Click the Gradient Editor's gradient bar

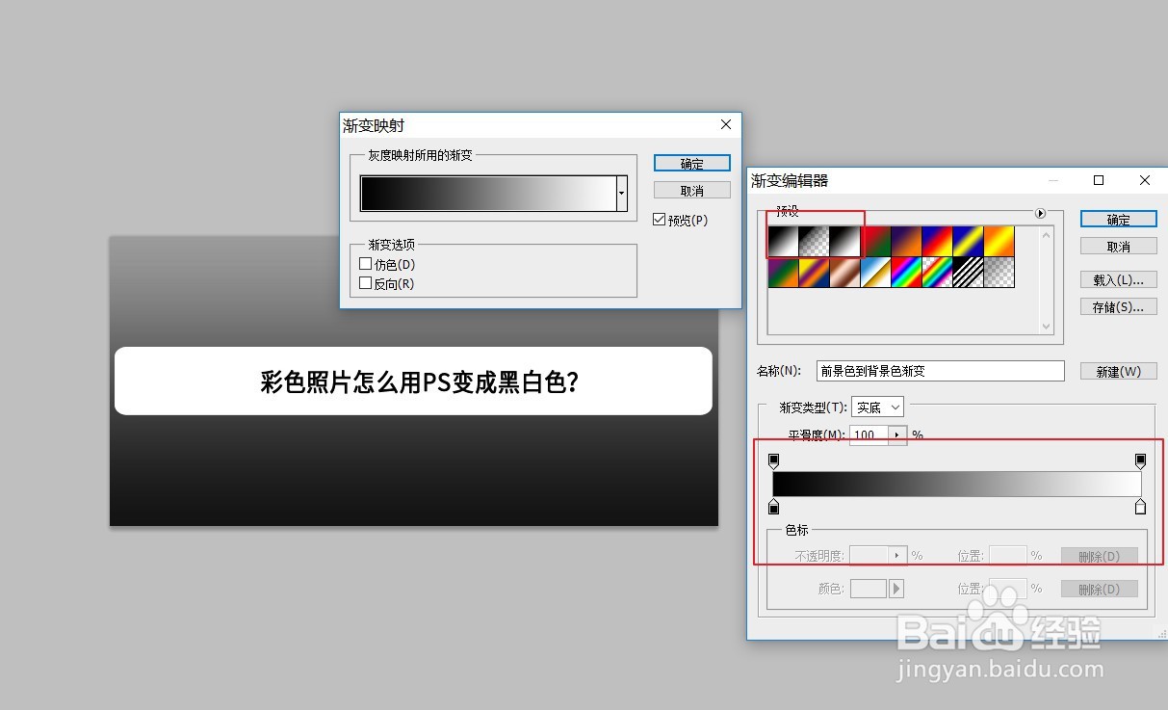[956, 484]
